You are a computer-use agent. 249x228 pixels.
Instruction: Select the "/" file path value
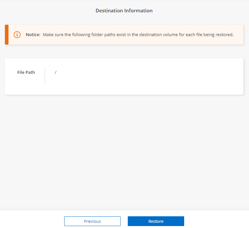[x=56, y=72]
